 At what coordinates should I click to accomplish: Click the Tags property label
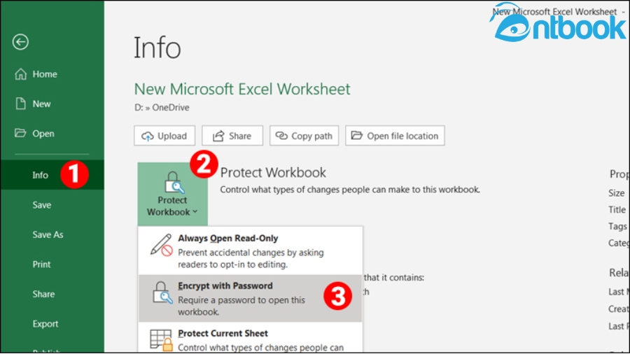[617, 227]
